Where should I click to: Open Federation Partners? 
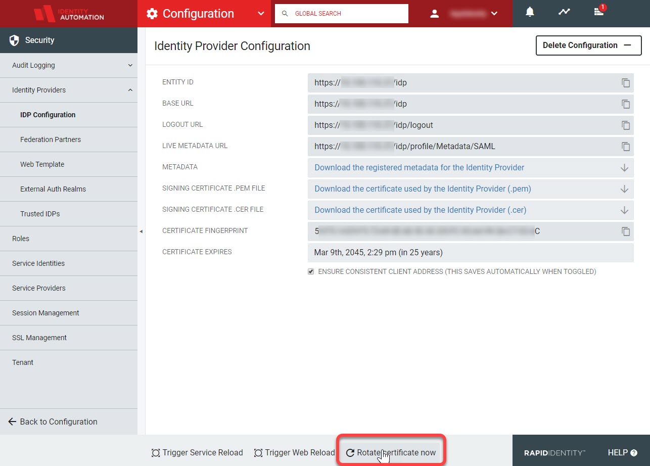coord(69,139)
